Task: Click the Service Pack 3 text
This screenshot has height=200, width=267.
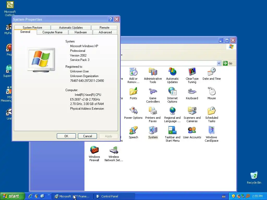Action: click(x=80, y=60)
